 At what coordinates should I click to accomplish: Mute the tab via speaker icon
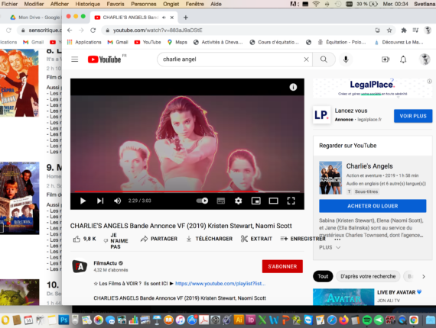(164, 18)
